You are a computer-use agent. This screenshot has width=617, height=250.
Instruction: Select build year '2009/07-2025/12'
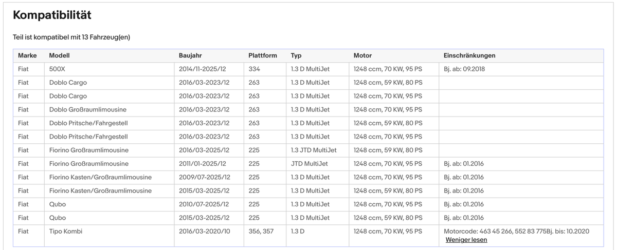pyautogui.click(x=205, y=177)
